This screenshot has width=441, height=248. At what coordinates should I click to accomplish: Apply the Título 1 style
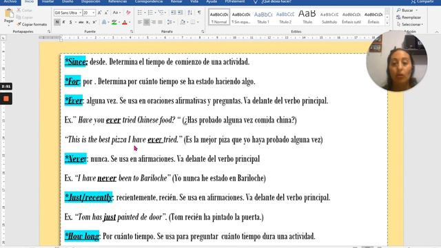point(263,17)
